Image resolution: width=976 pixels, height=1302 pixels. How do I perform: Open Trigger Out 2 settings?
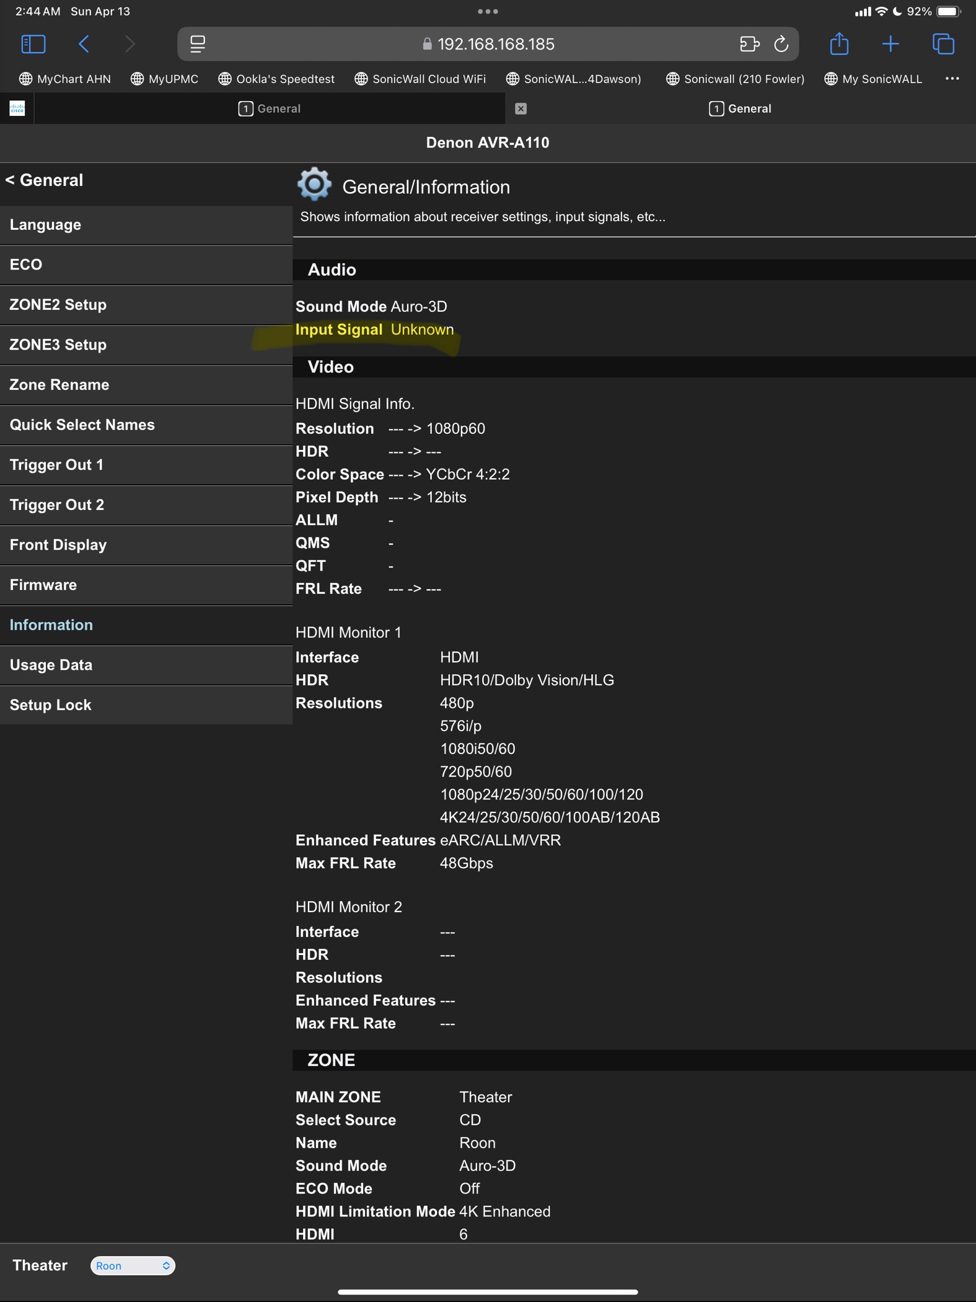146,505
